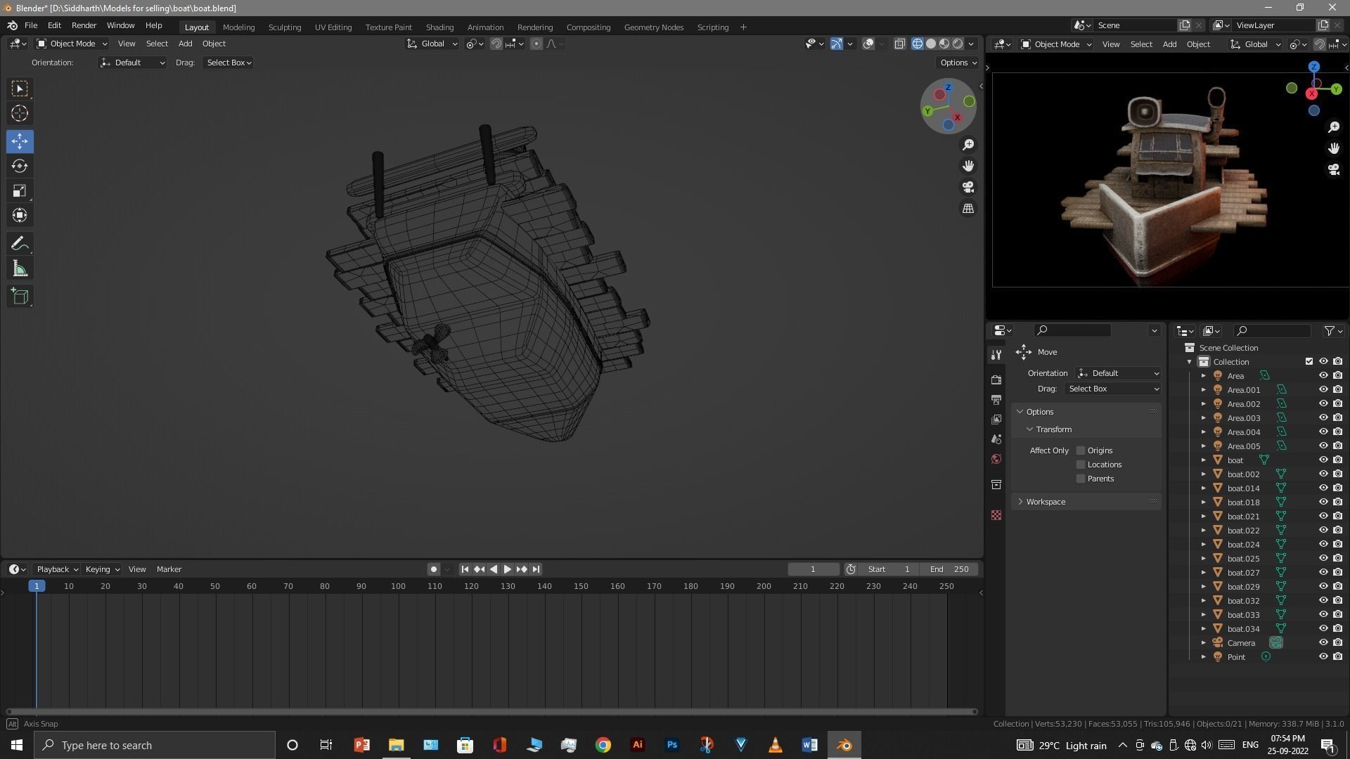Image resolution: width=1350 pixels, height=759 pixels.
Task: Open the Global orientation dropdown
Action: [432, 44]
